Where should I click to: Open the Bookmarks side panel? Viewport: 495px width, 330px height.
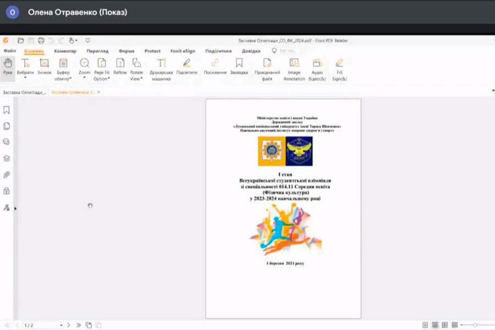coord(6,110)
